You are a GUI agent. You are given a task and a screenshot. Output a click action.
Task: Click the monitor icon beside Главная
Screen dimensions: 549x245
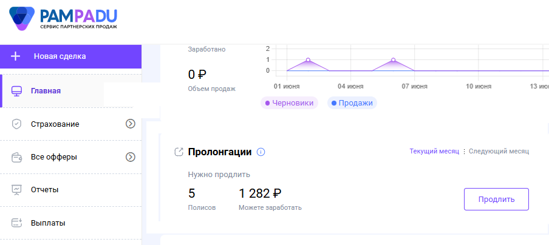point(17,91)
